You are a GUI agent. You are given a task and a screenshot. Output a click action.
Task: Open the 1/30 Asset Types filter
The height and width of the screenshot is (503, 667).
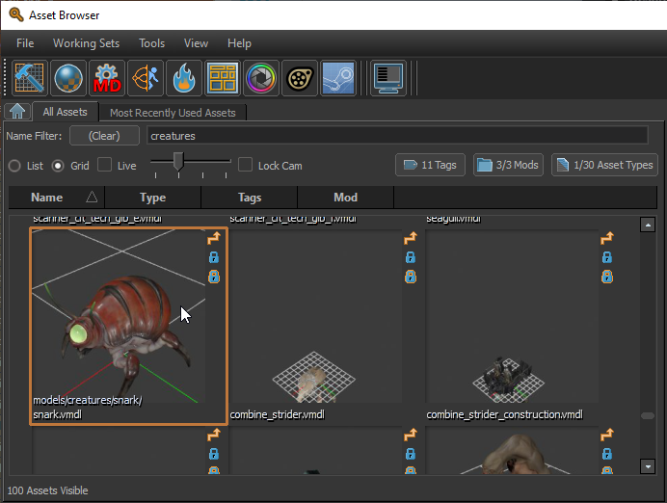point(604,165)
